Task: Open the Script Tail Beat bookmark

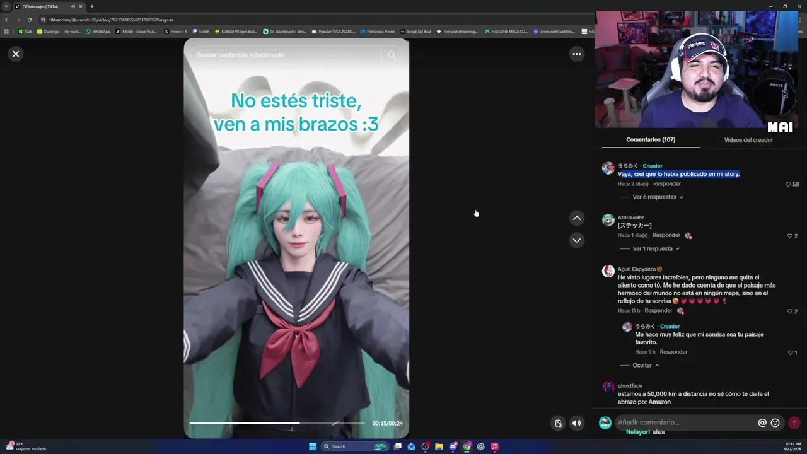Action: pos(416,32)
